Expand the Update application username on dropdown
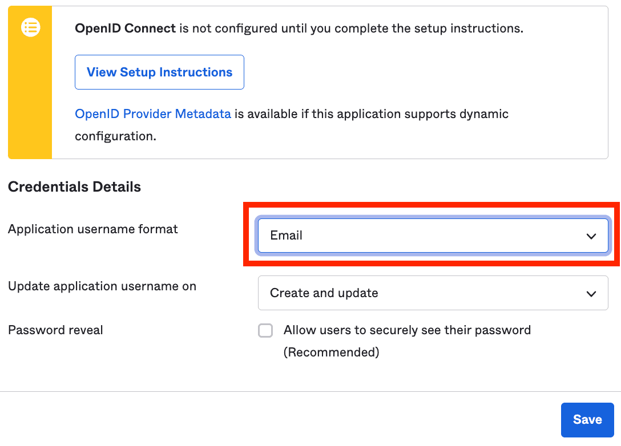621x446 pixels. [433, 293]
